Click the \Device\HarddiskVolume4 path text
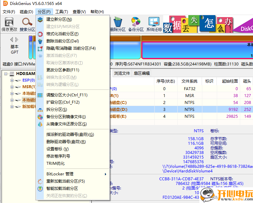253x203 pixels. pyautogui.click(x=187, y=171)
